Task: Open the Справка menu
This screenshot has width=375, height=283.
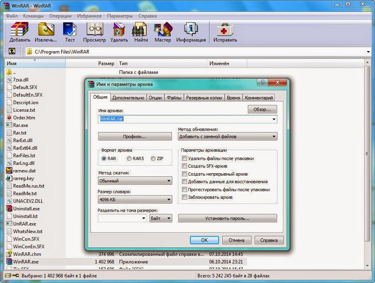Action: point(147,16)
